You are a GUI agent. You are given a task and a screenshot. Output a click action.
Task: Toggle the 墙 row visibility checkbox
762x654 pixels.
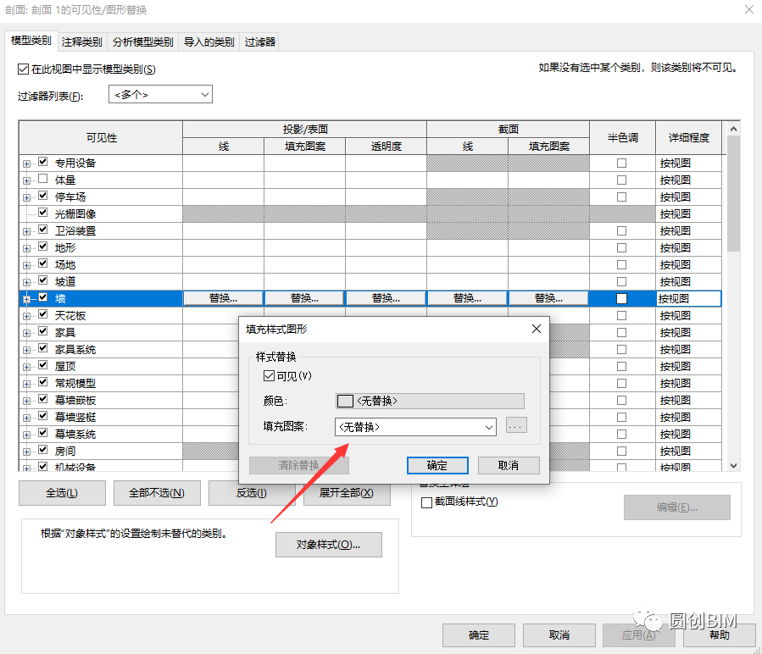pos(42,297)
